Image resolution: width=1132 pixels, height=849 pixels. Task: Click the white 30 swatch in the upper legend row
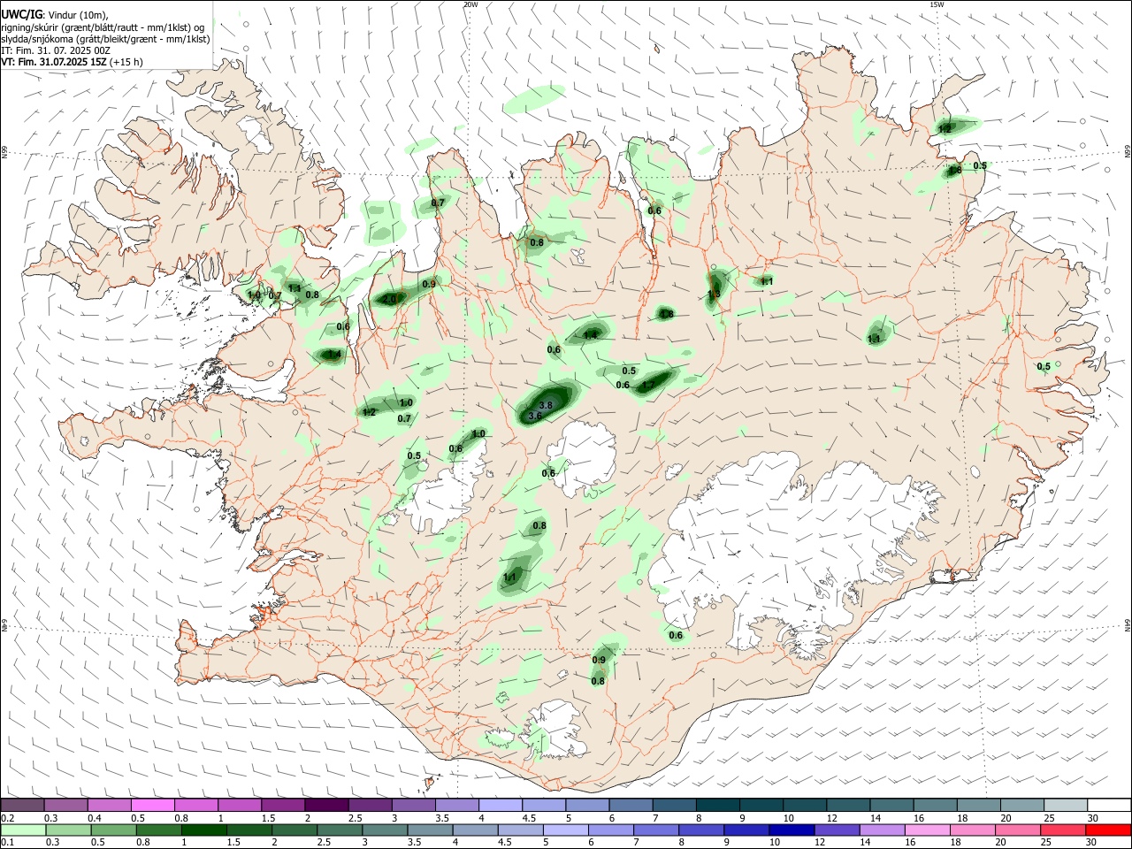tap(1109, 805)
